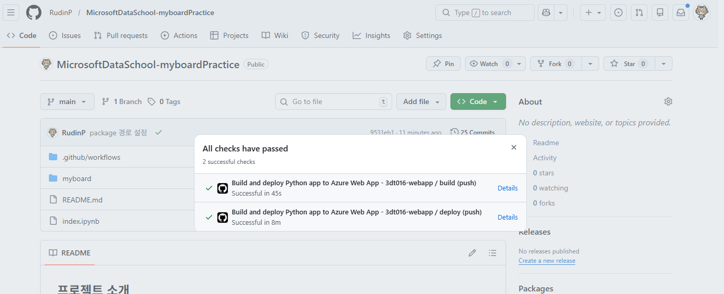Open the MicrosoftDataSchool-myboardPractice breadcrumb link
This screenshot has width=724, height=294.
[150, 12]
